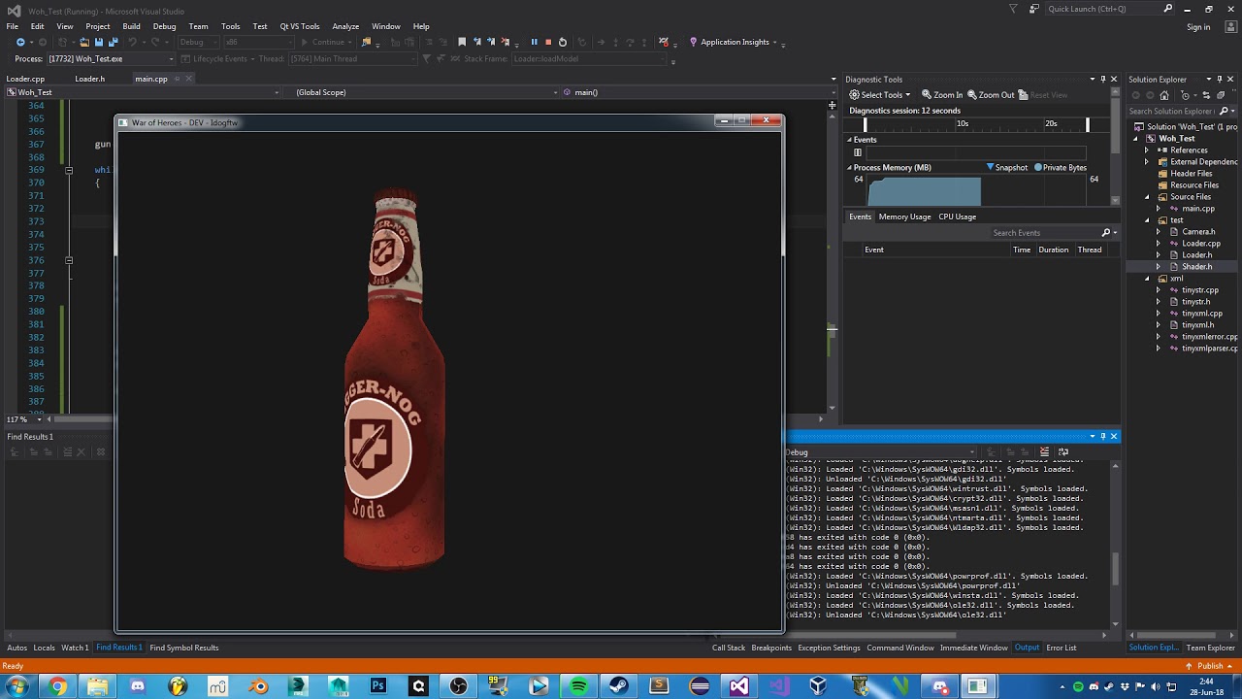Click the Windows Start button
The image size is (1242, 699).
[17, 686]
